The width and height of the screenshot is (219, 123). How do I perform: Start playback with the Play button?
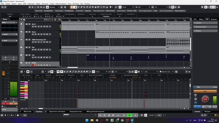130,115
